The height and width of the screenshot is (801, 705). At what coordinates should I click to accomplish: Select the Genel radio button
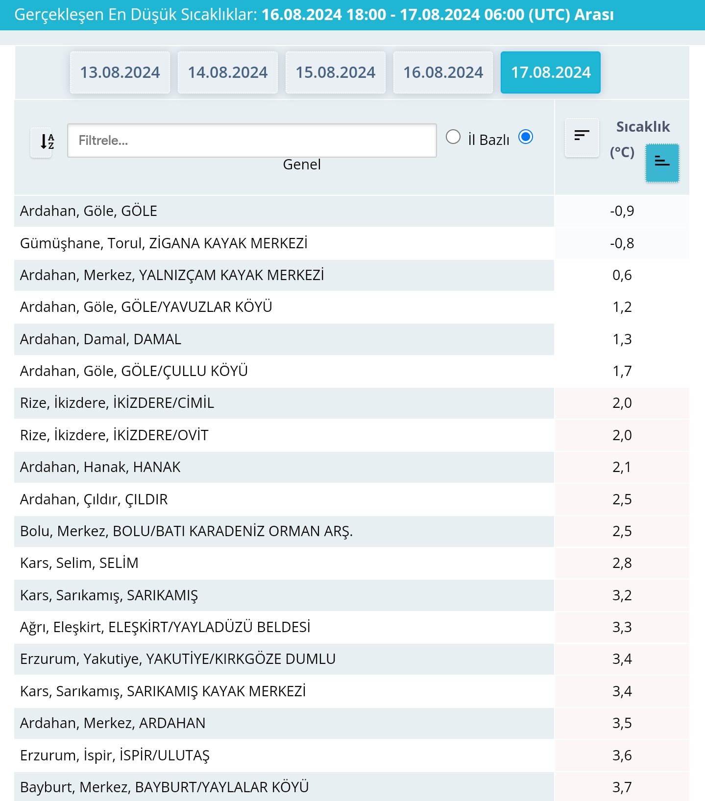pyautogui.click(x=526, y=137)
